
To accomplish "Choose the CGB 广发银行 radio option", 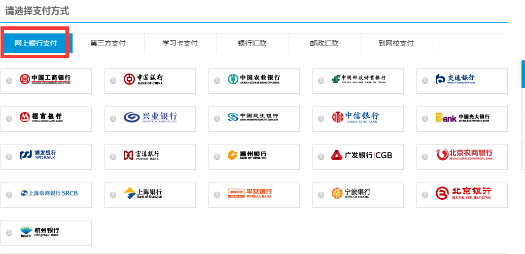I will pos(321,157).
